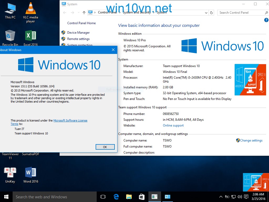The height and width of the screenshot is (202, 269).
Task: Open Control Panel help question mark icon
Action: coord(266,20)
